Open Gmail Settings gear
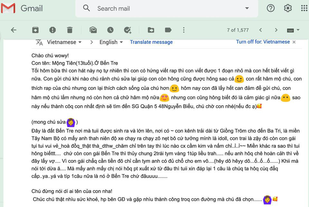309x207 pixels. pos(287,8)
